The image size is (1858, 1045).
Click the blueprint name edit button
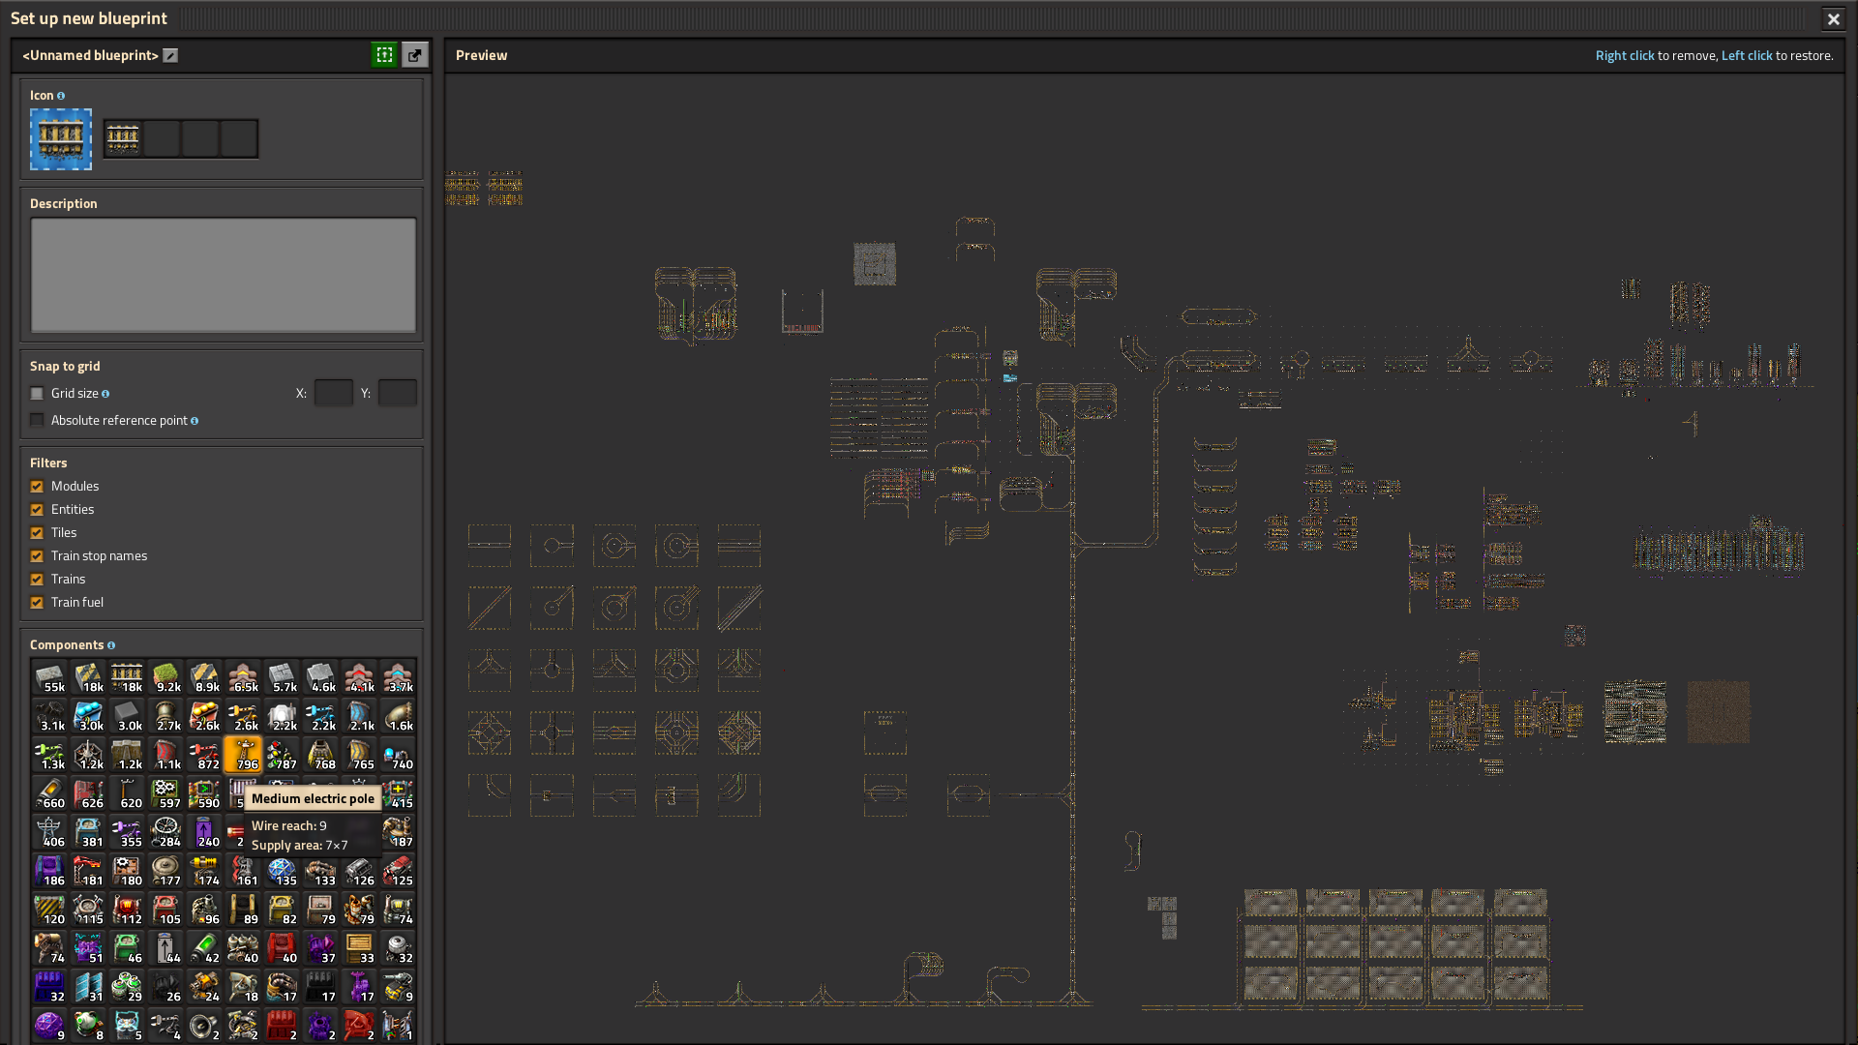tap(169, 55)
